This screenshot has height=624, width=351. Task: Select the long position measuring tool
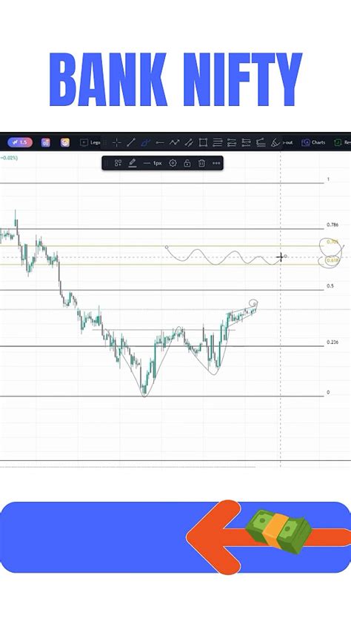pyautogui.click(x=232, y=142)
